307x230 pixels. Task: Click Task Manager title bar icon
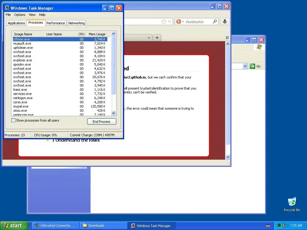point(7,8)
